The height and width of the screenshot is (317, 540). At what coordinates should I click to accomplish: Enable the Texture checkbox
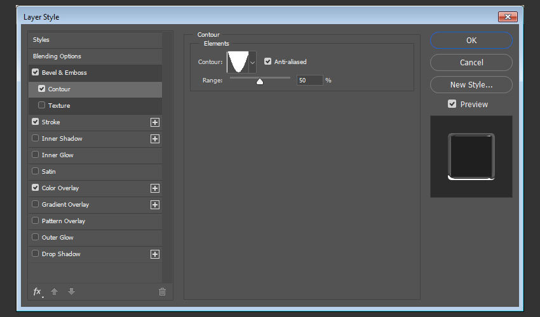click(x=42, y=105)
